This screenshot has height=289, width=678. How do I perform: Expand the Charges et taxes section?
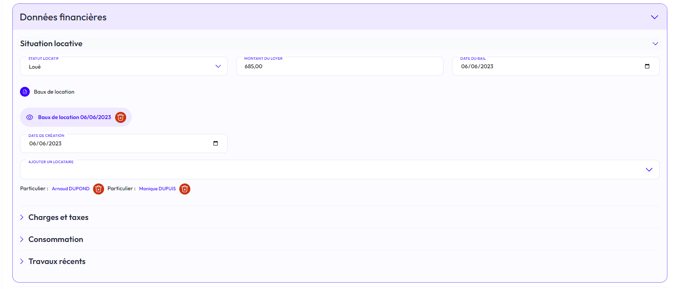coord(58,217)
